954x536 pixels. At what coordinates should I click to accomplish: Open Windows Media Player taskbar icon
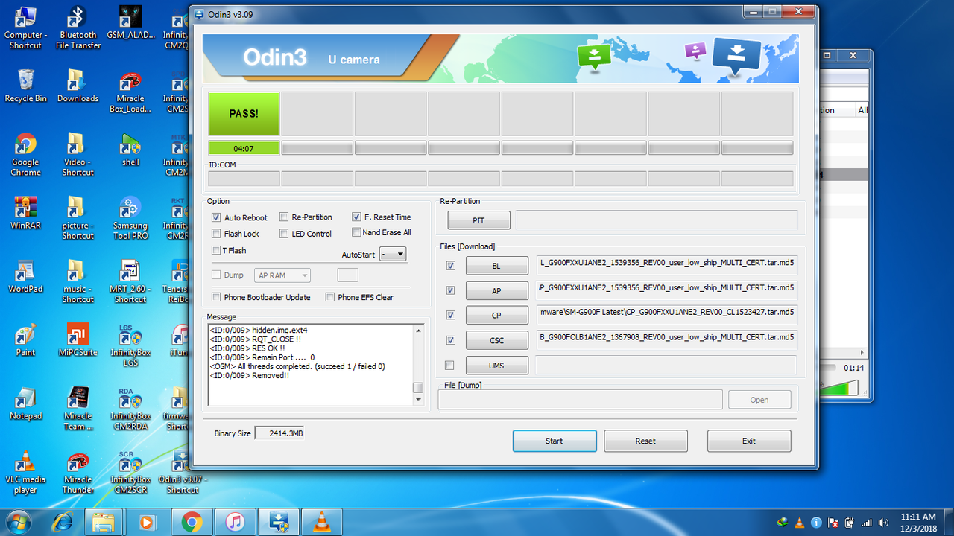147,522
